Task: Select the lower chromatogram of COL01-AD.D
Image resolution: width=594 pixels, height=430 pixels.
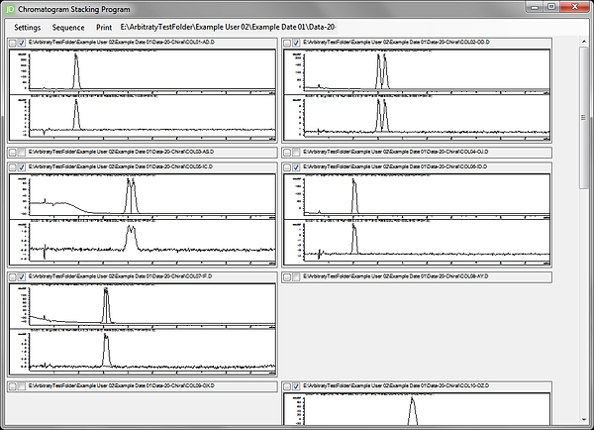Action: point(143,117)
